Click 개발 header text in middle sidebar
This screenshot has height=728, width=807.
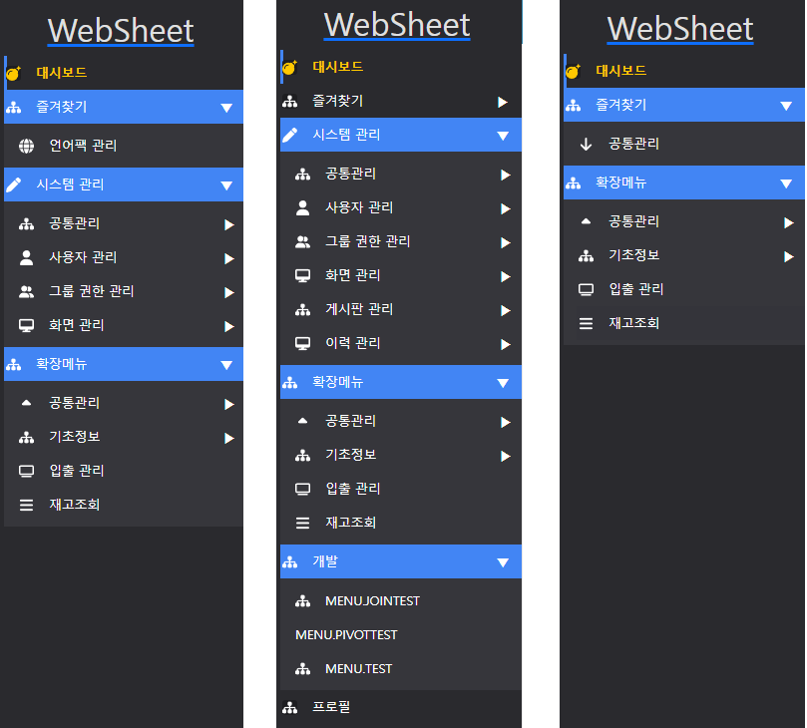(x=325, y=561)
